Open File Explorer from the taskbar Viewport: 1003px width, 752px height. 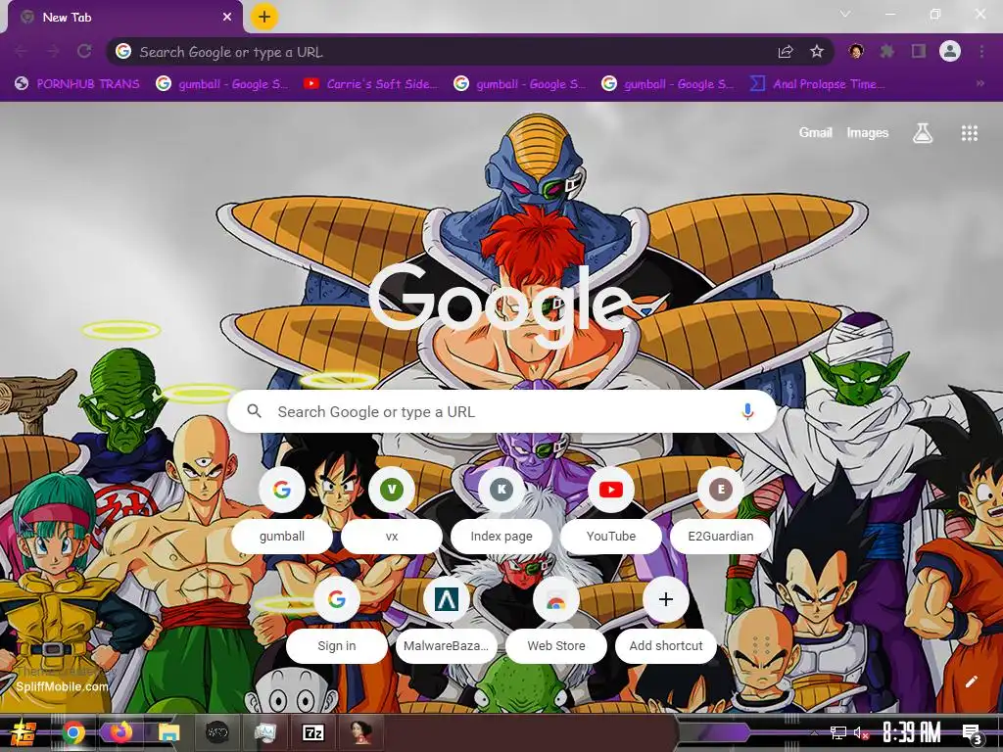168,732
